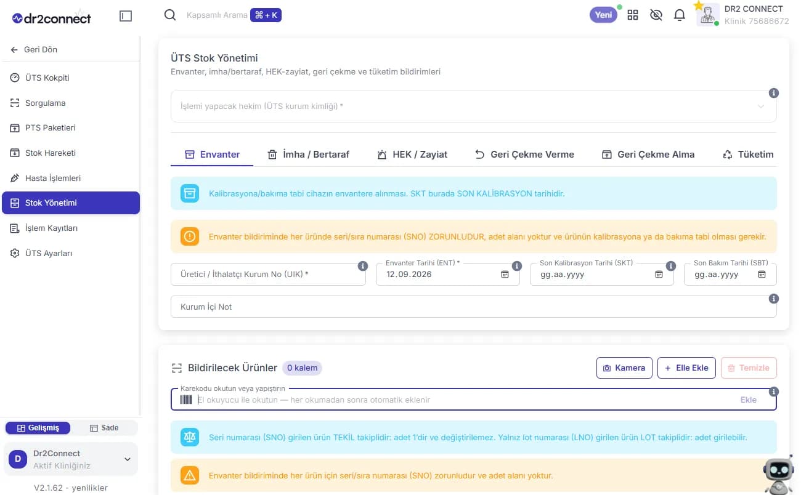Expand the Dr2Connect Aktif Kliniğiniz selector
801x495 pixels.
(71, 459)
